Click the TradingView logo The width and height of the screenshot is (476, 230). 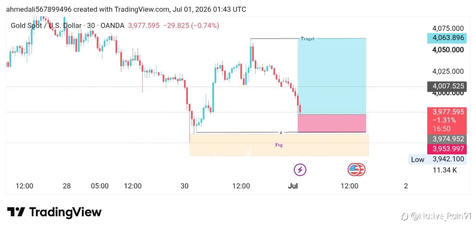coord(54,212)
